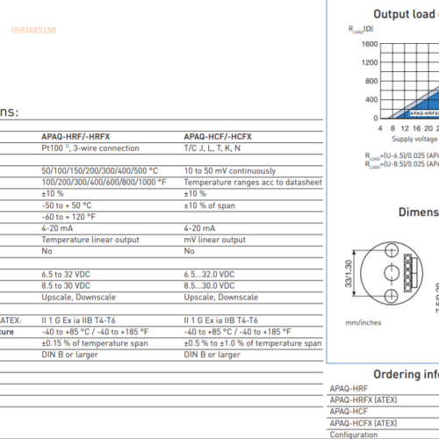Click the 'Supply voltage' axis title

(x=414, y=139)
